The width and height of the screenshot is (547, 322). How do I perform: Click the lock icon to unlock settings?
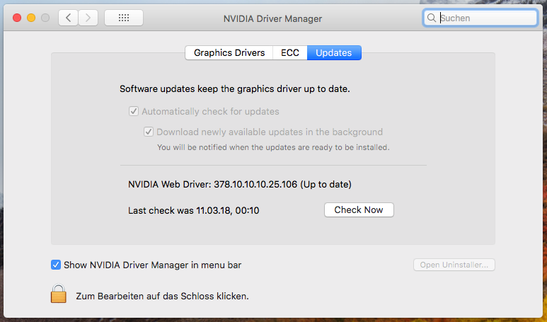58,295
